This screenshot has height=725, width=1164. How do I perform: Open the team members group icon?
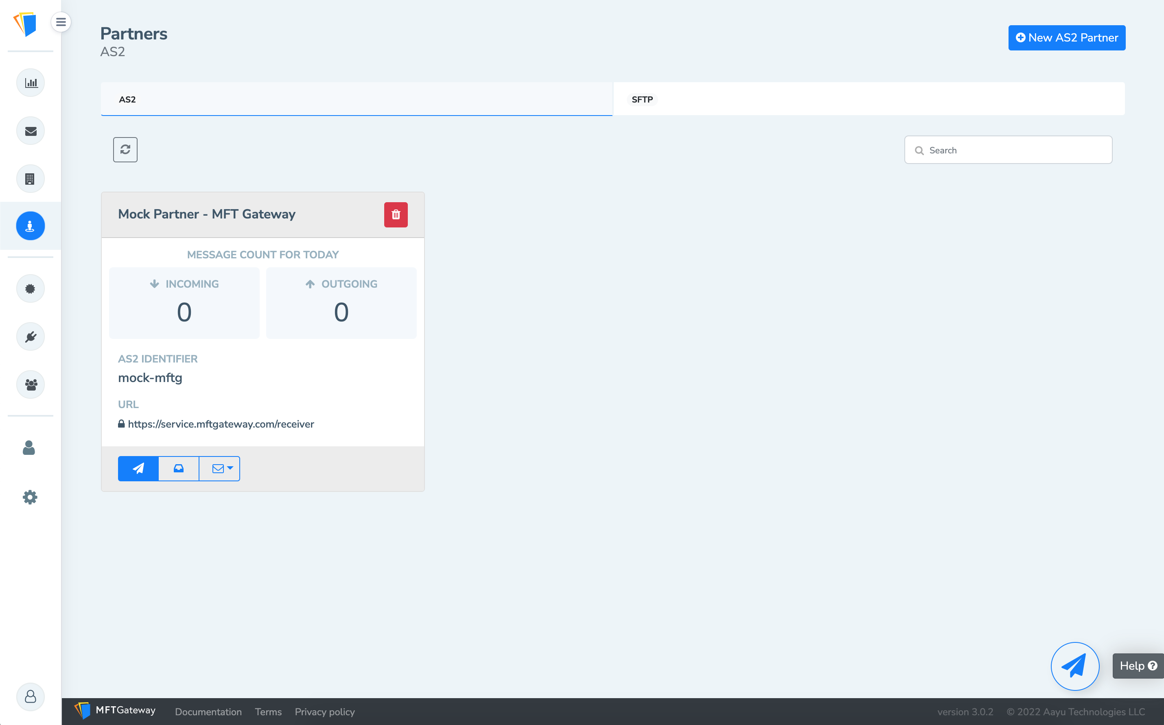tap(30, 384)
